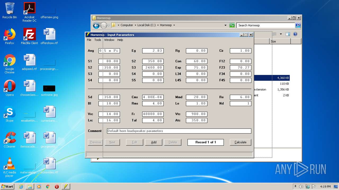
Task: Open the Opera desktop shortcut
Action: pos(10,88)
